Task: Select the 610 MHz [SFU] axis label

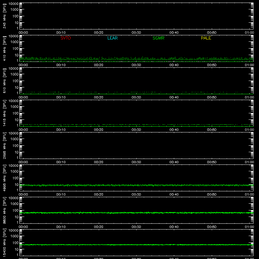Action: [4, 81]
